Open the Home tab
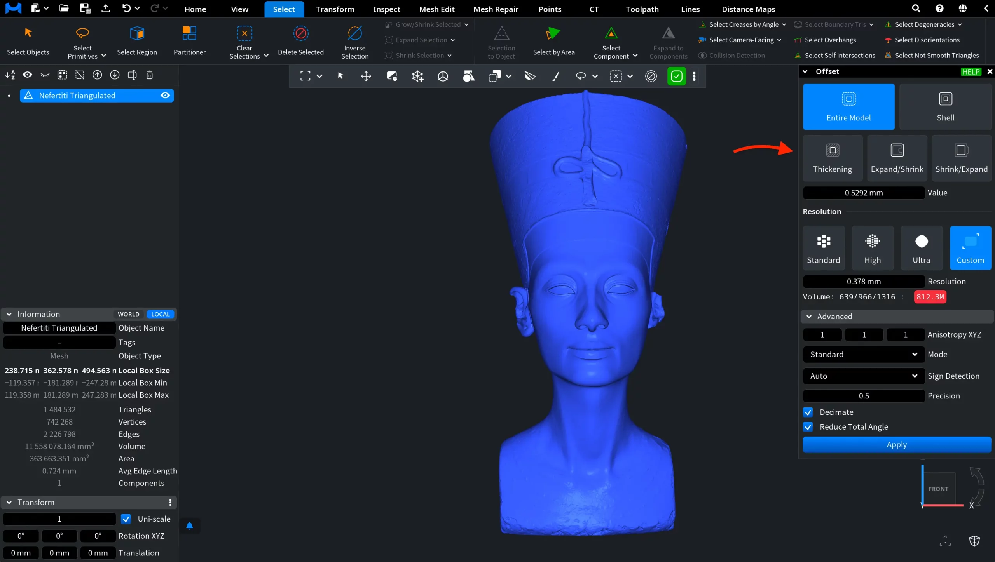The width and height of the screenshot is (995, 562). [x=195, y=9]
